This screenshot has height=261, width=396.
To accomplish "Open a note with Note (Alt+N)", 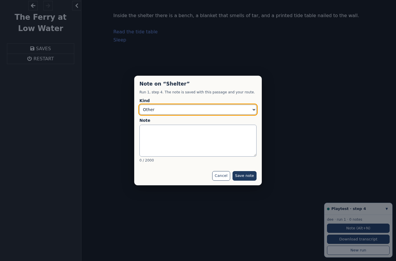I will (x=358, y=228).
